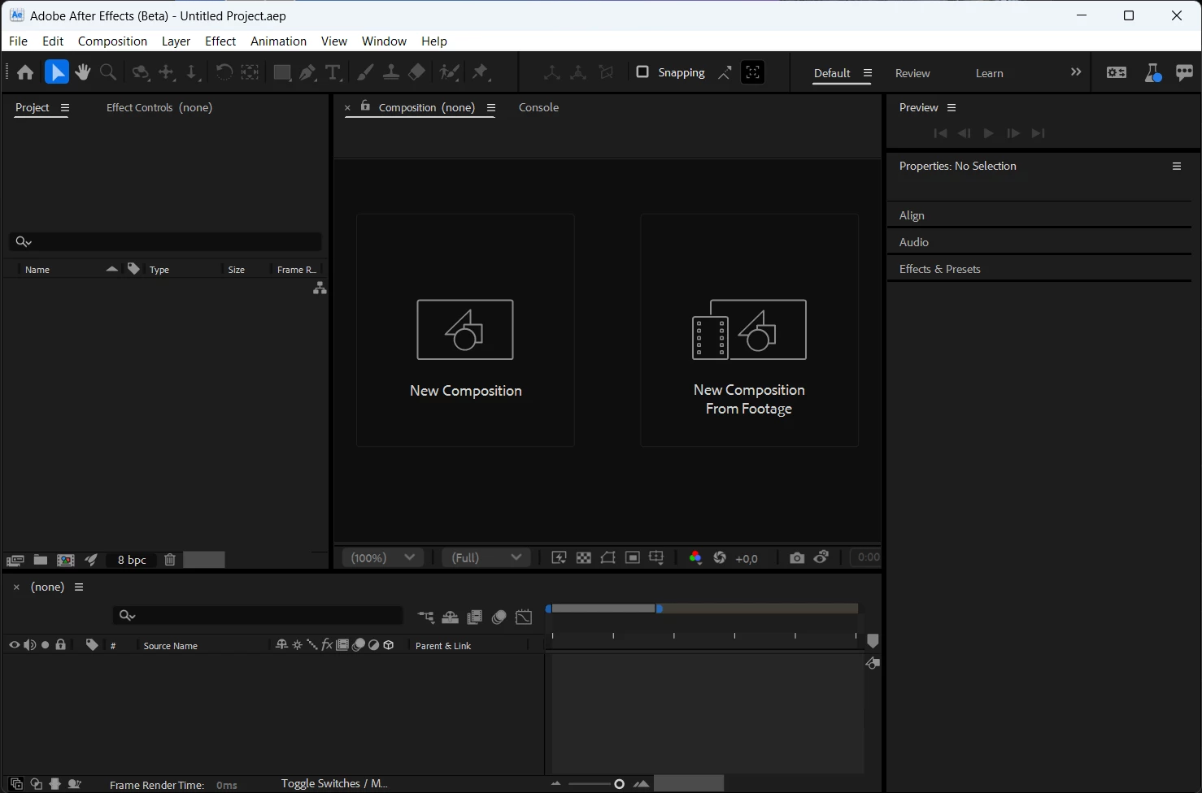This screenshot has width=1202, height=793.
Task: Enable the Snapping checkbox
Action: pyautogui.click(x=642, y=71)
